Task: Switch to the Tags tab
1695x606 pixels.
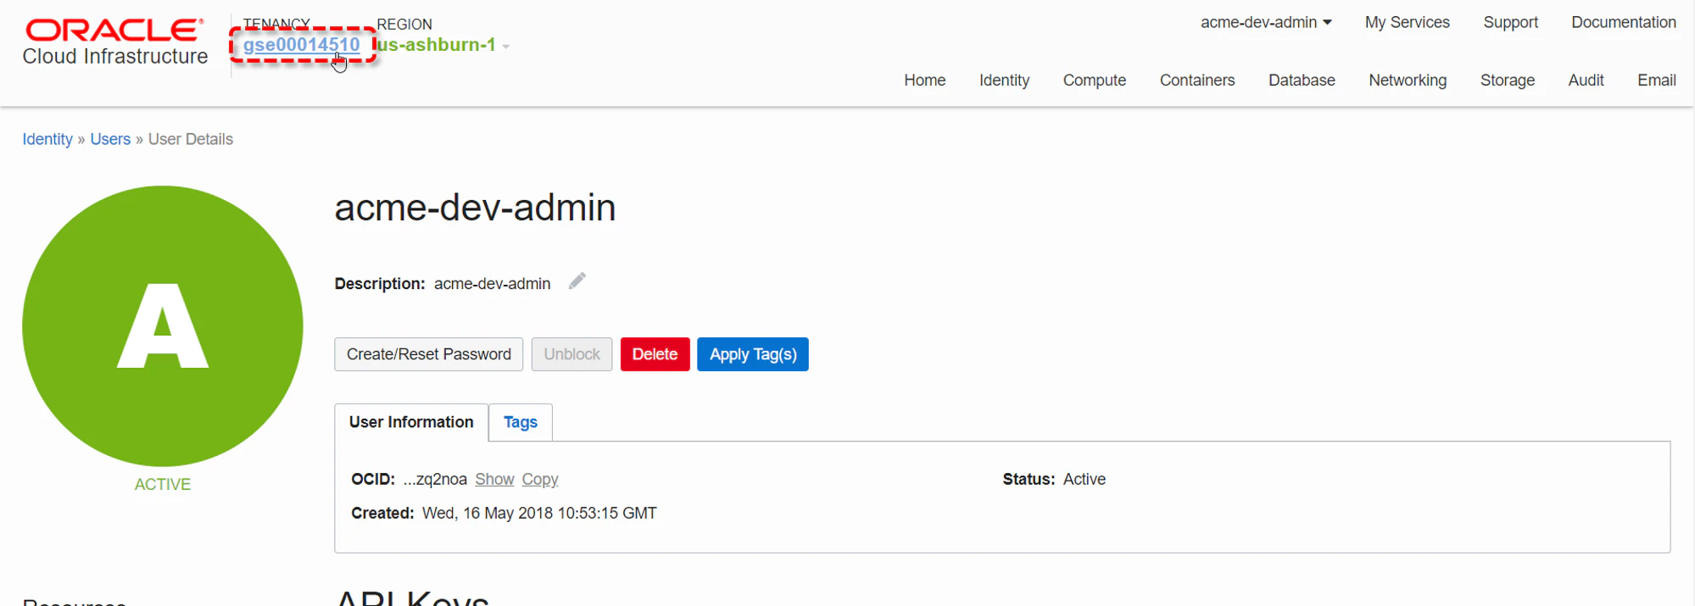Action: pos(521,422)
